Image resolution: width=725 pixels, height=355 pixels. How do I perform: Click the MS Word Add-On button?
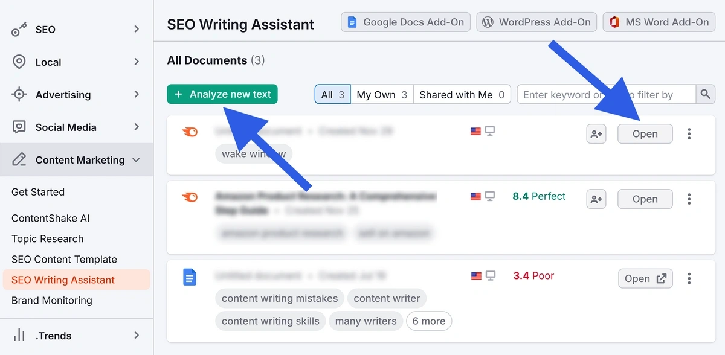659,22
